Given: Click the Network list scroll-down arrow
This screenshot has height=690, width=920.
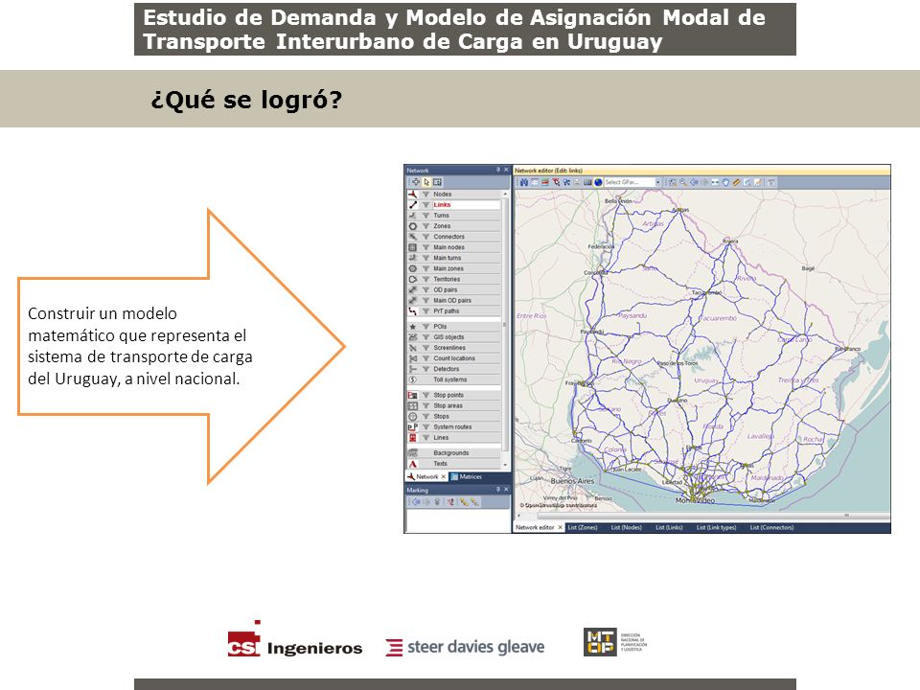Looking at the screenshot, I should pos(505,465).
